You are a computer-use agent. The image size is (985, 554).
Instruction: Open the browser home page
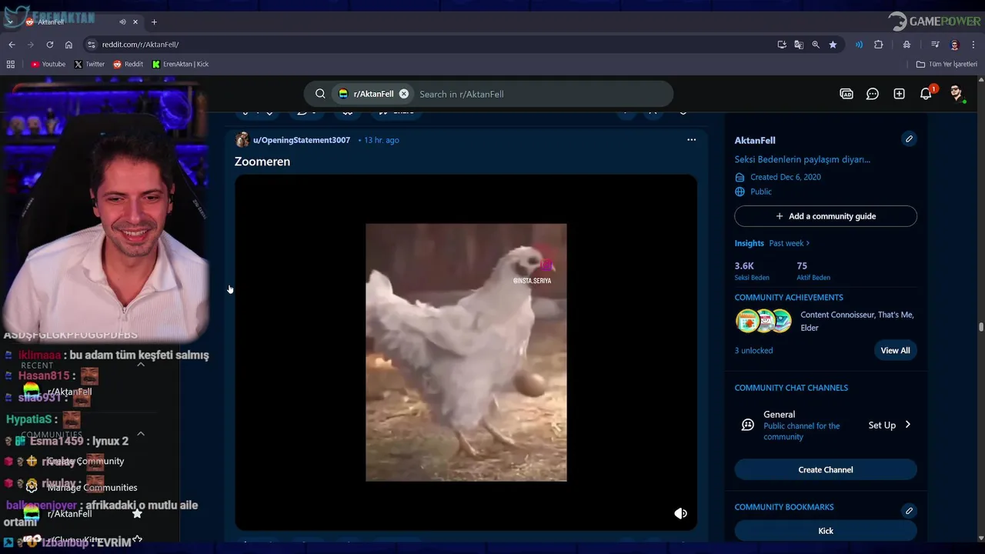(68, 45)
